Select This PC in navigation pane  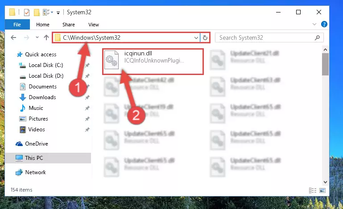pyautogui.click(x=48, y=158)
